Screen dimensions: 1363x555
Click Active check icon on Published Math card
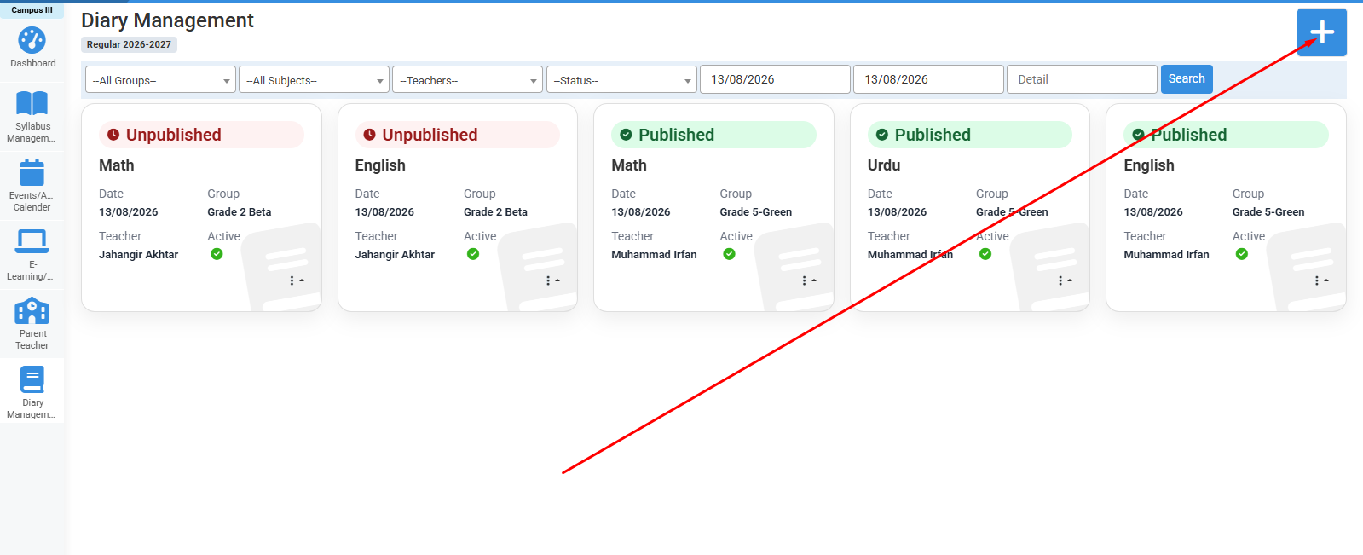pyautogui.click(x=729, y=254)
